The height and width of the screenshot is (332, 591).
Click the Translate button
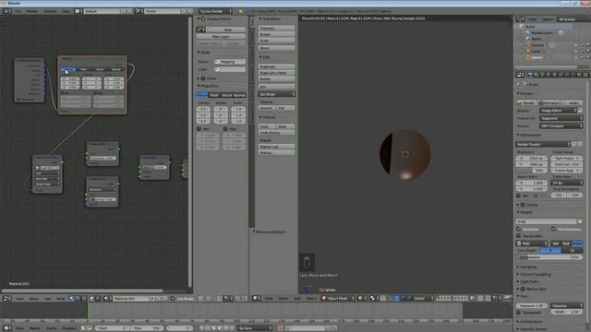(x=276, y=29)
